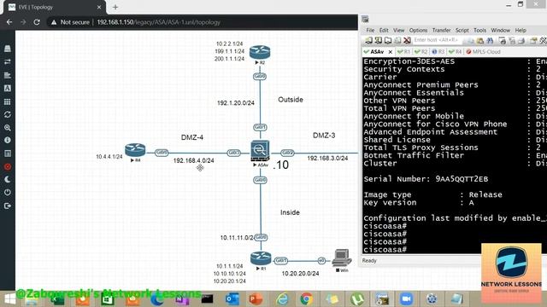Image resolution: width=547 pixels, height=307 pixels.
Task: Switch to the R4 session tab
Action: (x=456, y=51)
